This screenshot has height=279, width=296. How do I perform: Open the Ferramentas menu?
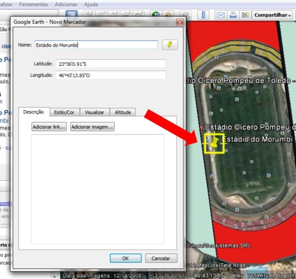[x=33, y=4]
